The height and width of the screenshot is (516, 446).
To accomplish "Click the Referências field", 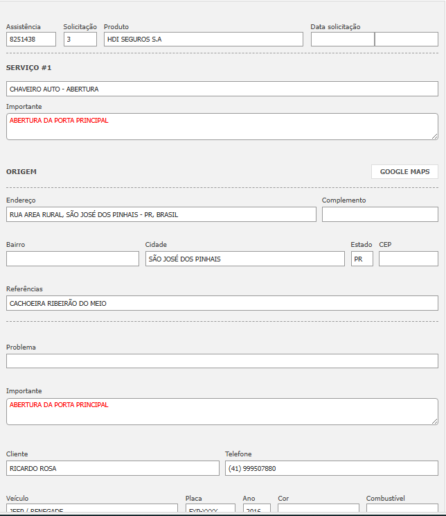I will coord(222,303).
